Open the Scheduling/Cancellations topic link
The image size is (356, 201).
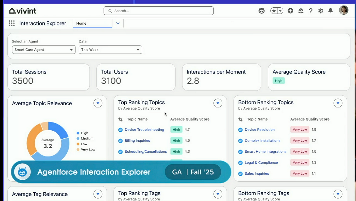[x=146, y=151]
